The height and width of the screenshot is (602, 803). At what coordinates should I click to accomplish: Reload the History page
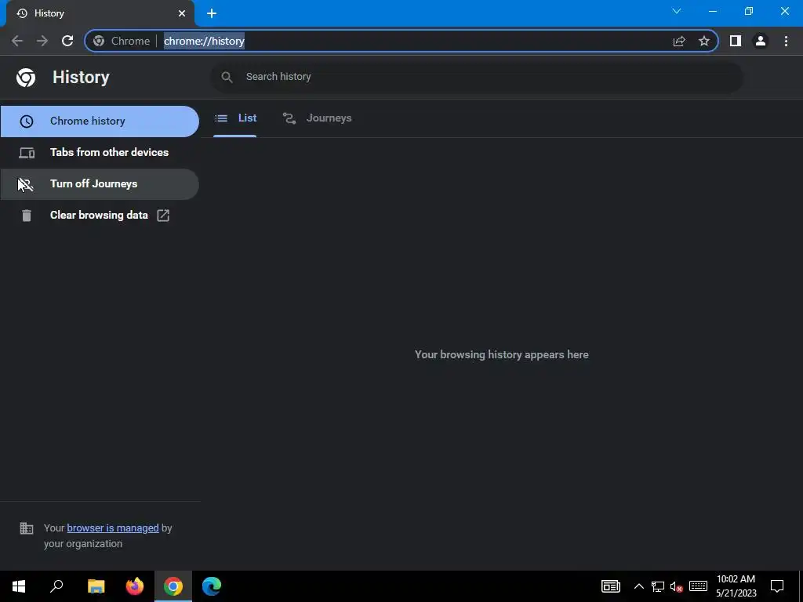click(x=67, y=41)
